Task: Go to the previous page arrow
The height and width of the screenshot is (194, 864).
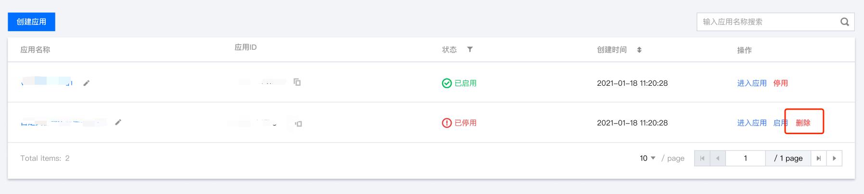Action: 718,158
